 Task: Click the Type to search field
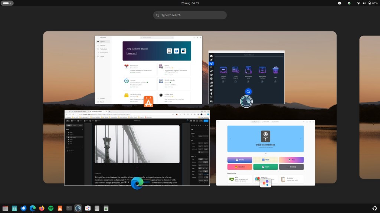click(190, 15)
